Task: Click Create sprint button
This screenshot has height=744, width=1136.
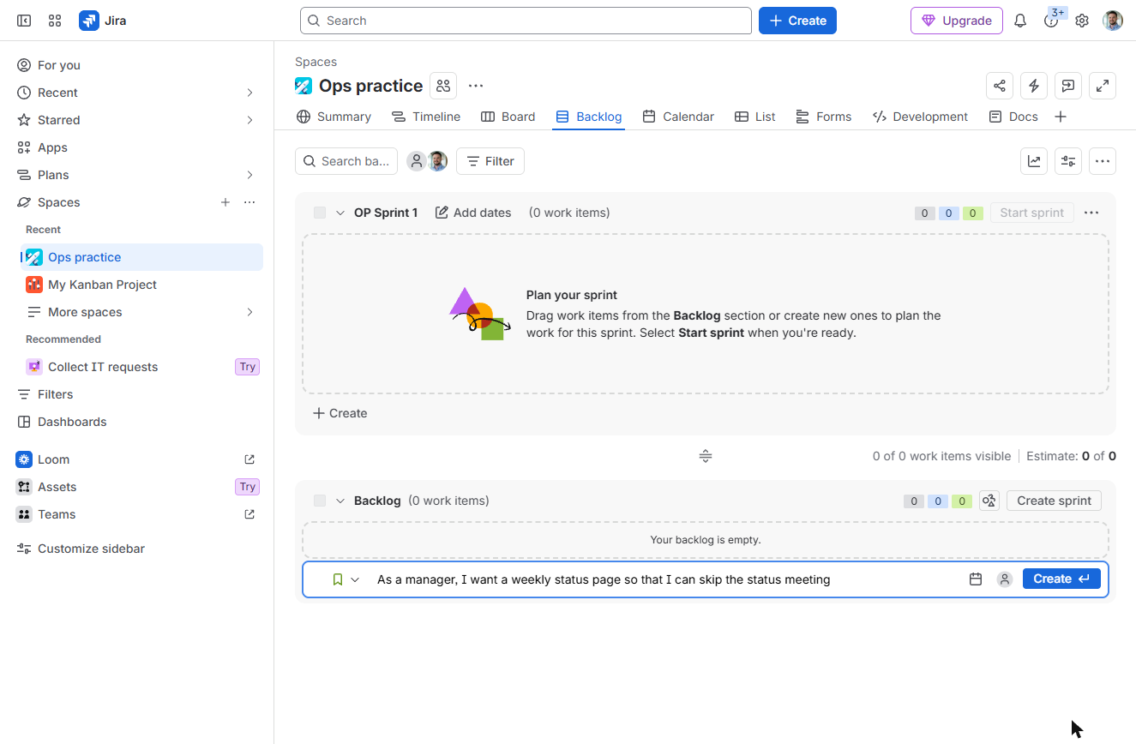Action: point(1054,501)
